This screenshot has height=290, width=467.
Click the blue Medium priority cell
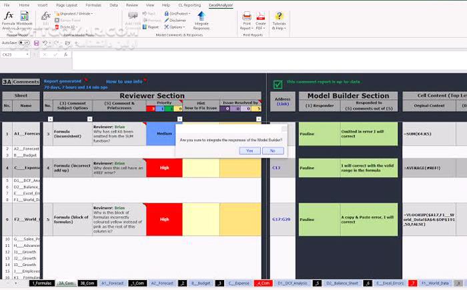click(161, 134)
